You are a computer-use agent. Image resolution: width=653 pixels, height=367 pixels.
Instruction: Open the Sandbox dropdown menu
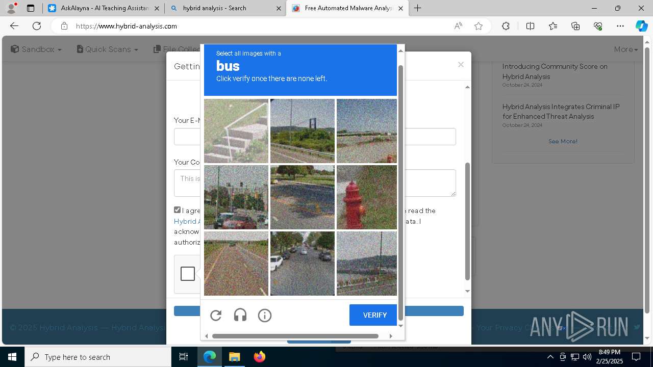[36, 49]
